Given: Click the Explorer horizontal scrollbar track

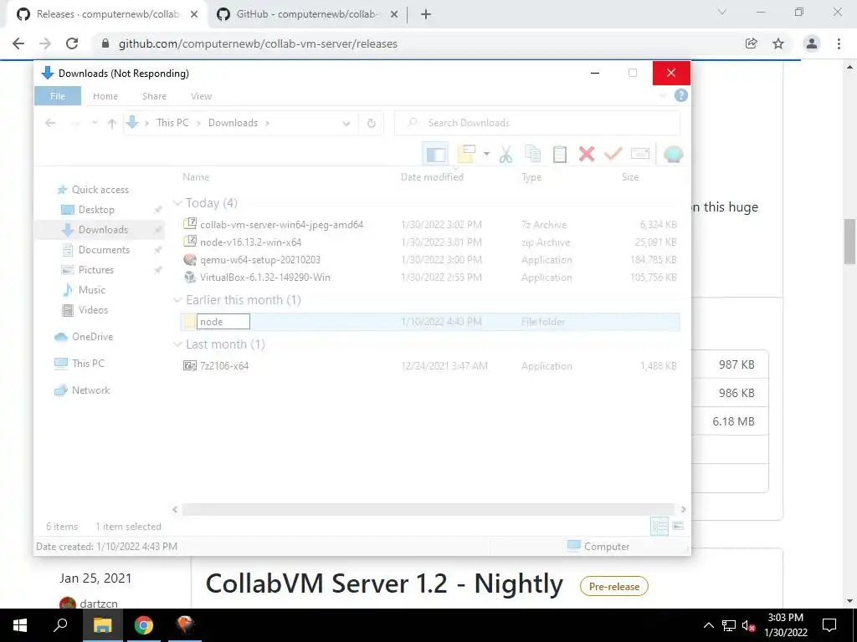Looking at the screenshot, I should (x=428, y=509).
